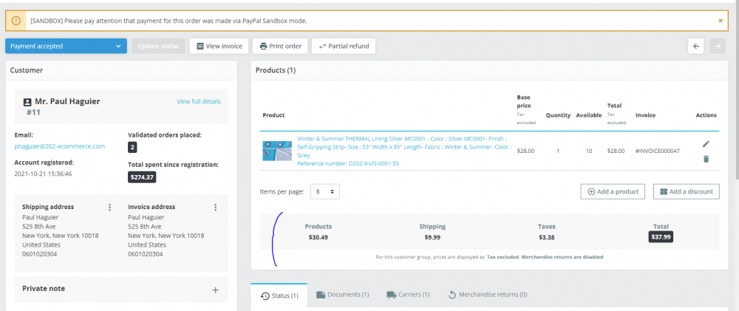Click the Taxes amount $3.38

pyautogui.click(x=547, y=237)
